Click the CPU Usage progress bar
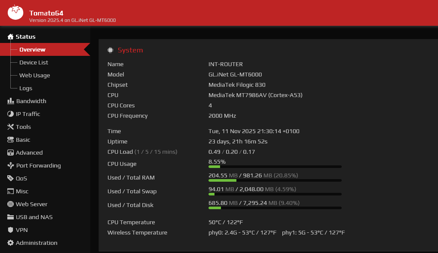 tap(275, 167)
